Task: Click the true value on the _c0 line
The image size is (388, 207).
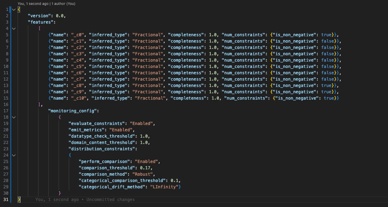Action: pyautogui.click(x=326, y=35)
